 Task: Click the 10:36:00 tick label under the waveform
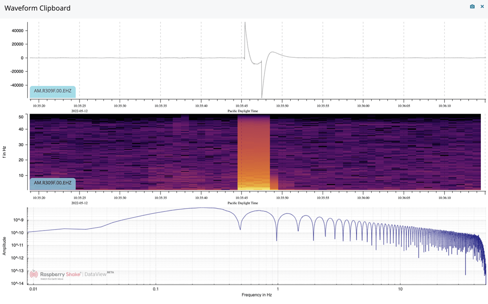coord(363,106)
